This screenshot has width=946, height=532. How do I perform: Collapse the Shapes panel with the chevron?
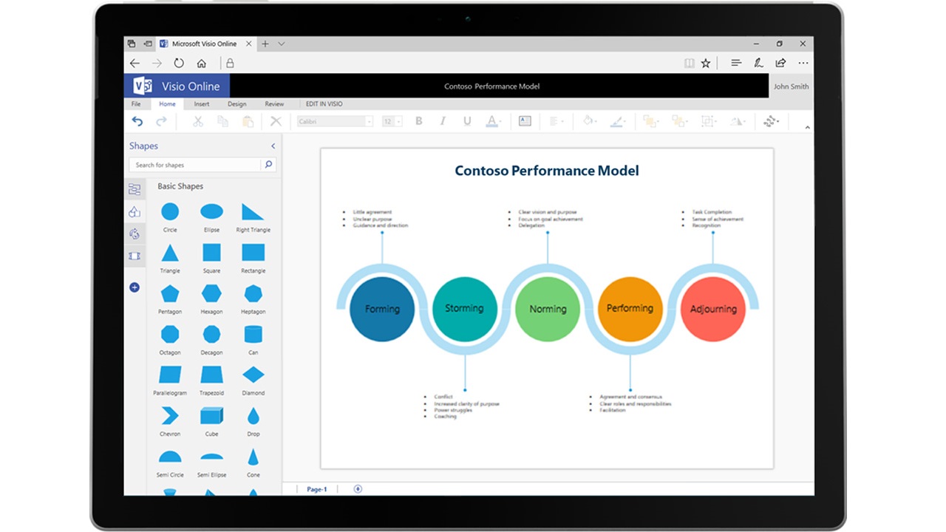pyautogui.click(x=273, y=146)
